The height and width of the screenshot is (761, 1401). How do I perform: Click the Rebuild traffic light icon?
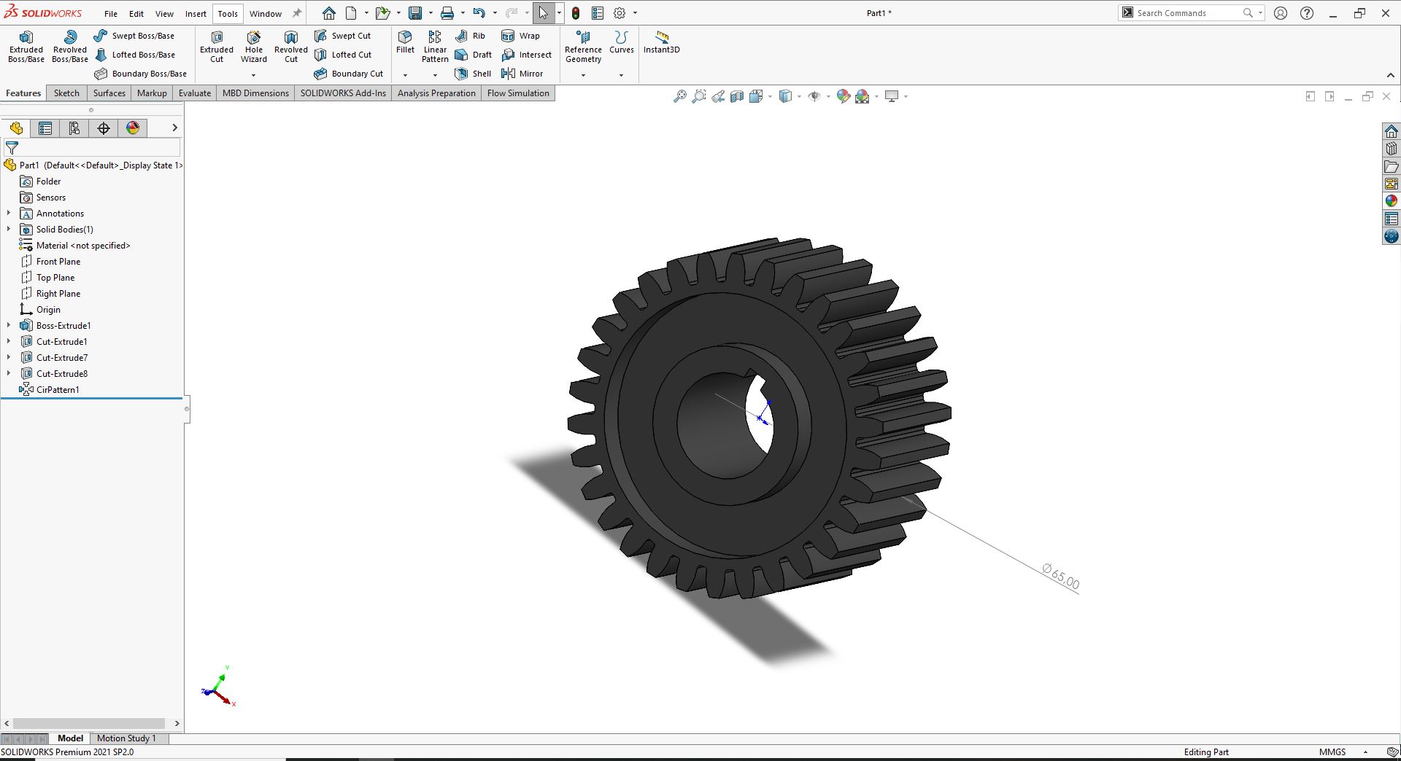point(576,13)
